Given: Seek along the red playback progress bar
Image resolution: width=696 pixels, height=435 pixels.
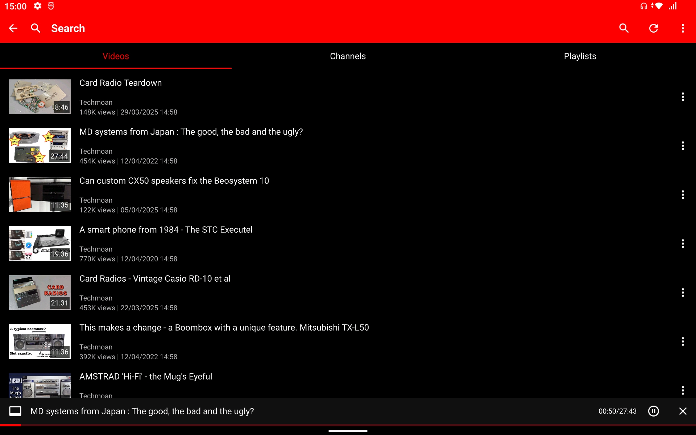Looking at the screenshot, I should pos(348,425).
